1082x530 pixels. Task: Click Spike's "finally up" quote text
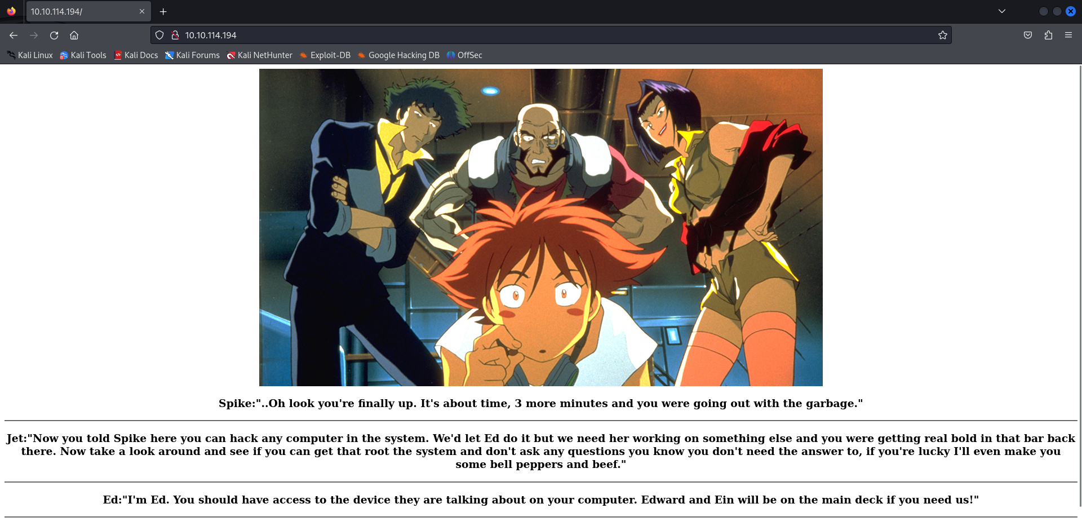(x=541, y=403)
